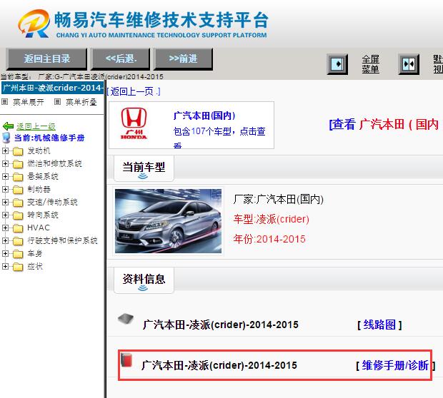
Task: Click 广汽本田-凌派(crider)-2014-2015 in 维修手册 row
Action: [219, 365]
